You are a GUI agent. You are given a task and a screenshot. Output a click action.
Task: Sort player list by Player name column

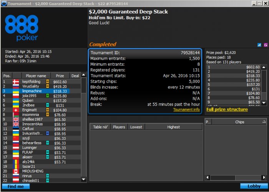pyautogui.click(x=36, y=76)
